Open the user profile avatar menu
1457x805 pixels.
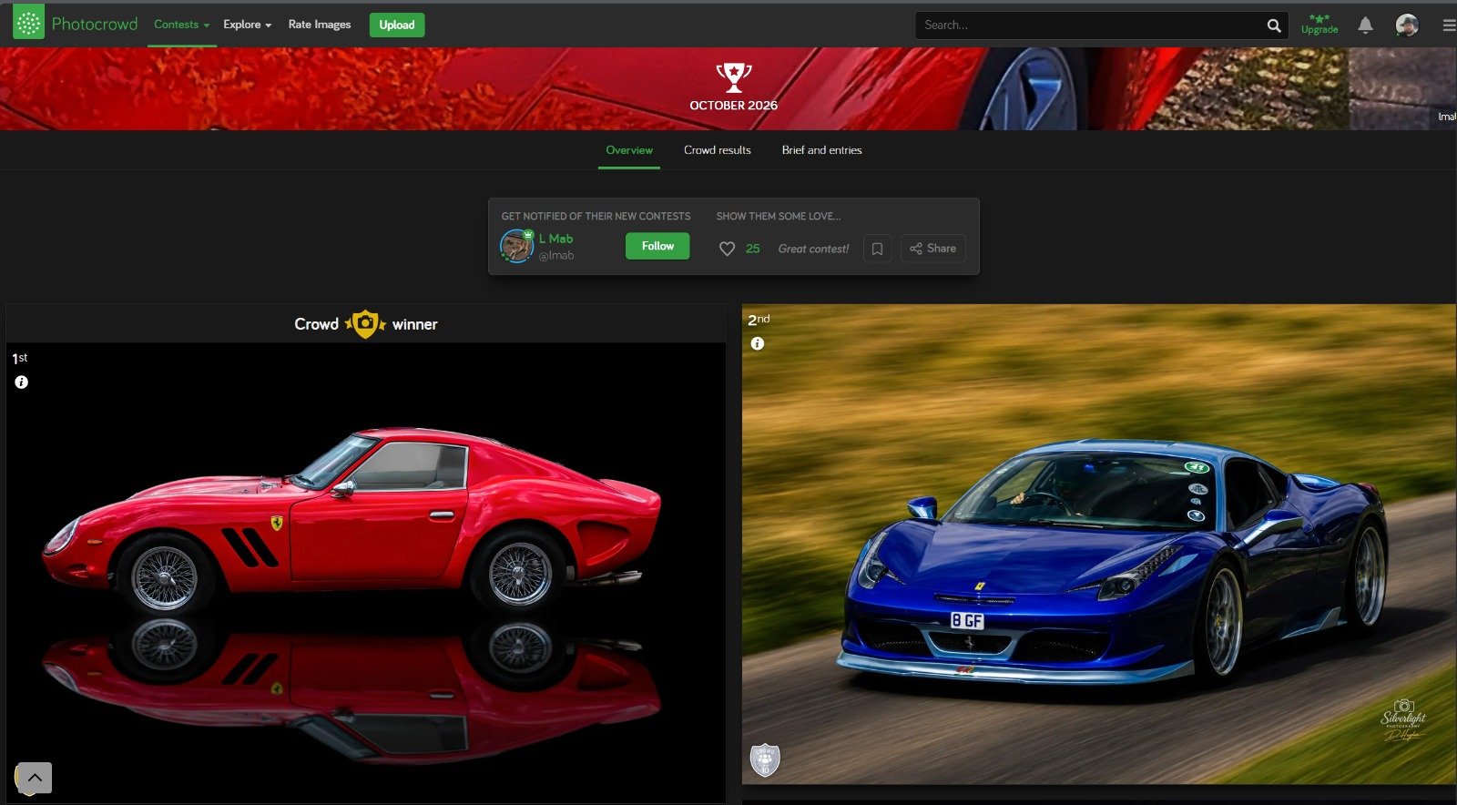pyautogui.click(x=1407, y=25)
